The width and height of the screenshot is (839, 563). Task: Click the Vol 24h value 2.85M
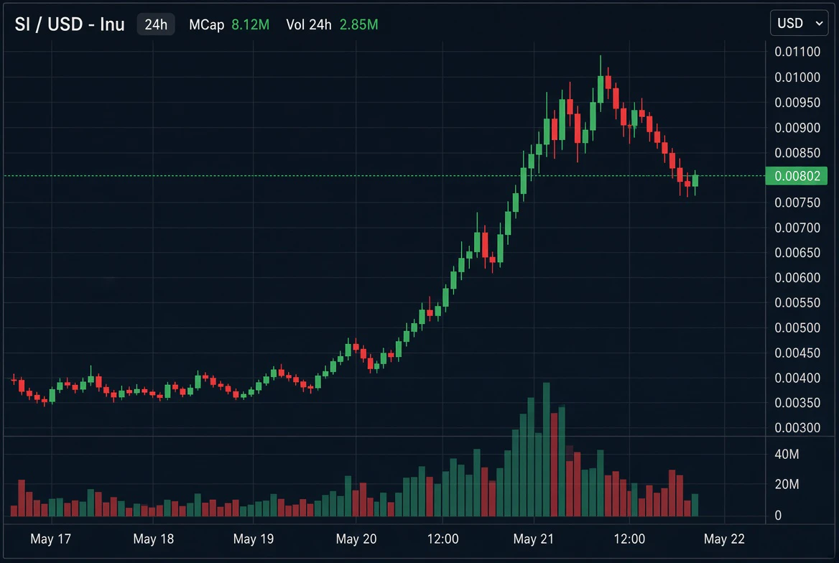pyautogui.click(x=358, y=24)
